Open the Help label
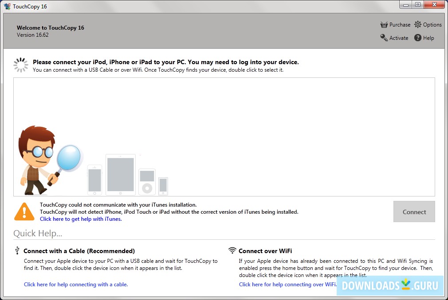The width and height of the screenshot is (448, 300). [x=428, y=38]
